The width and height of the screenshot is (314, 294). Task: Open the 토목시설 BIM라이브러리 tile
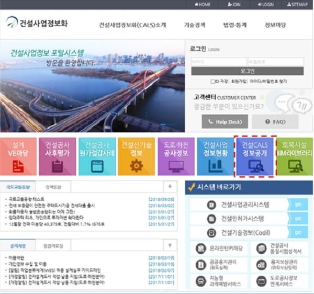pos(294,156)
